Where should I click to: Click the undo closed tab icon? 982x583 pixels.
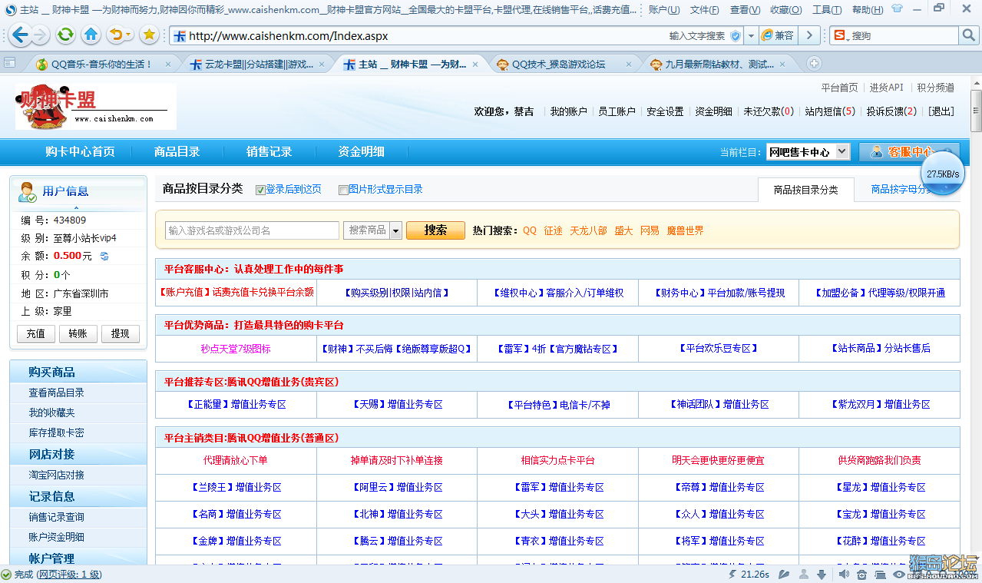click(x=116, y=35)
